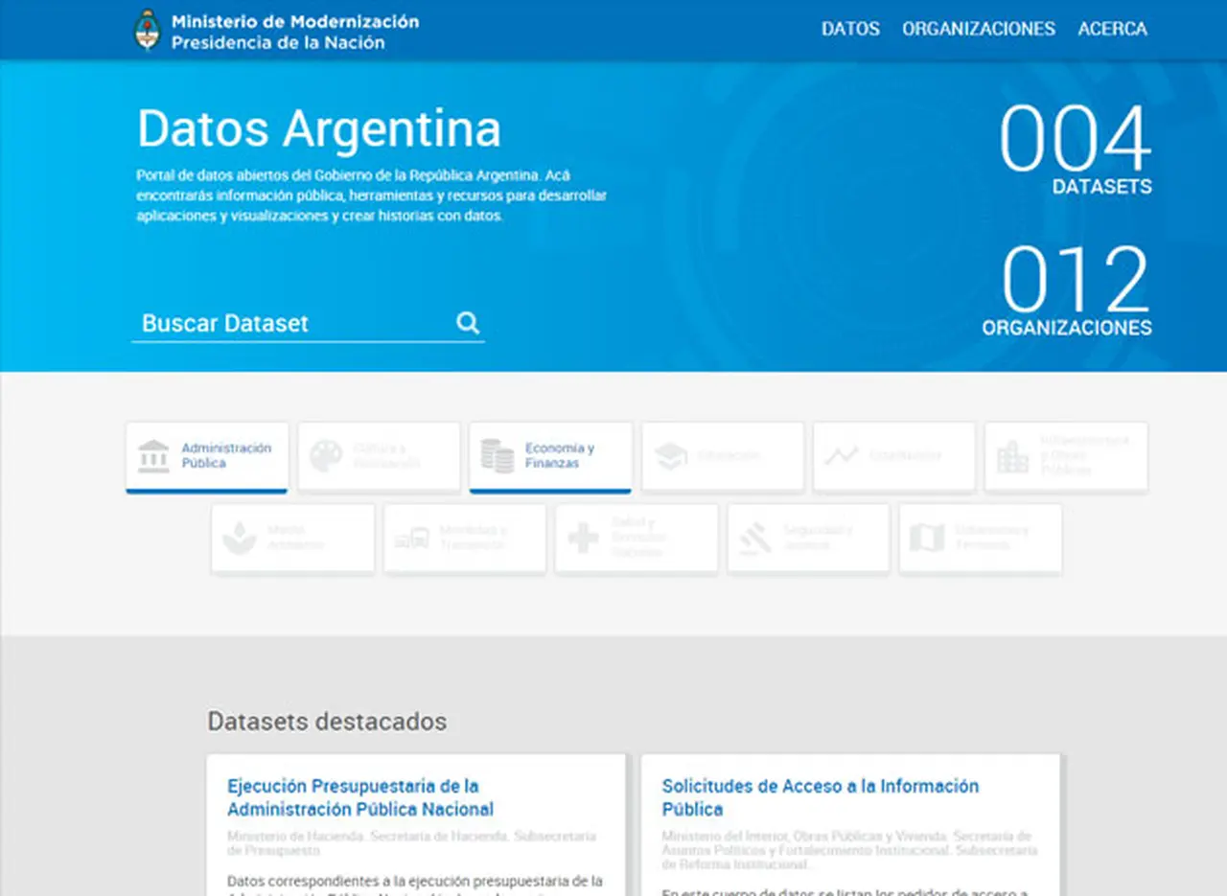Click the faded office buildings category icon
Image resolution: width=1227 pixels, height=896 pixels.
pos(1013,456)
